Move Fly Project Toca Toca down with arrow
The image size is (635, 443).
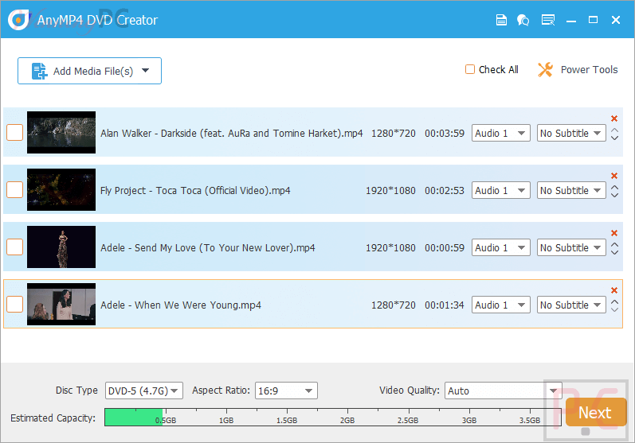pyautogui.click(x=614, y=195)
